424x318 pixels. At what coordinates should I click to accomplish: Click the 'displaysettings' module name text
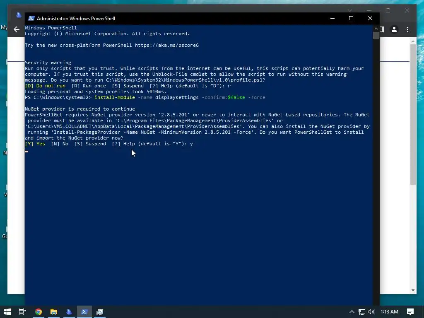(177, 97)
